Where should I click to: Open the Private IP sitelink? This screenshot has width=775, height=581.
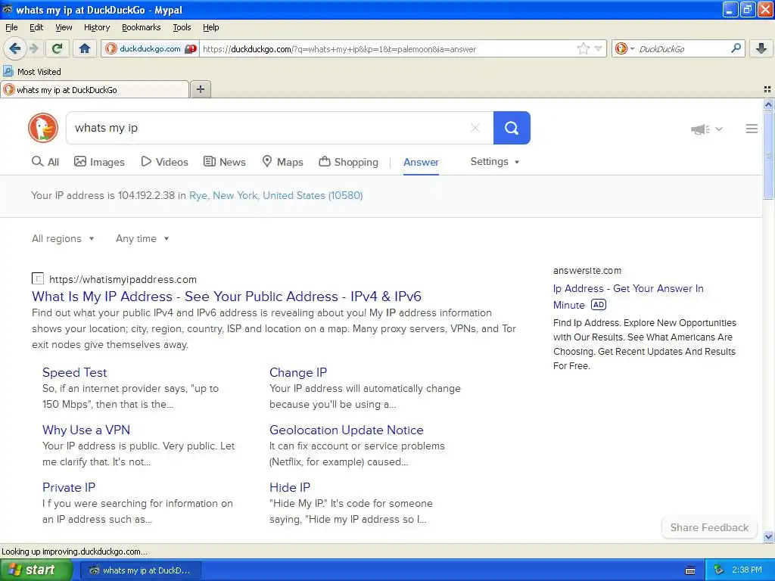(69, 487)
